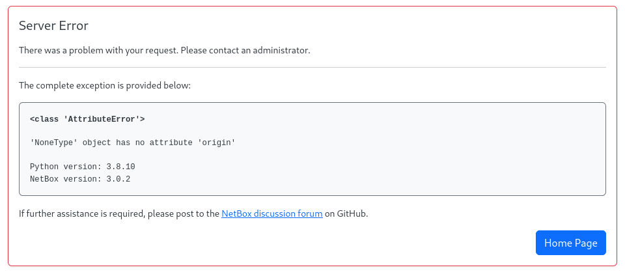The height and width of the screenshot is (274, 625).
Task: Open the NetBox discussion forum link
Action: click(272, 213)
